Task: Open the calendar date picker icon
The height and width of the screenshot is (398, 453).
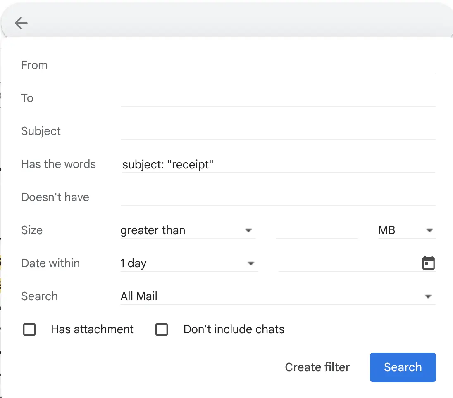Action: 428,263
